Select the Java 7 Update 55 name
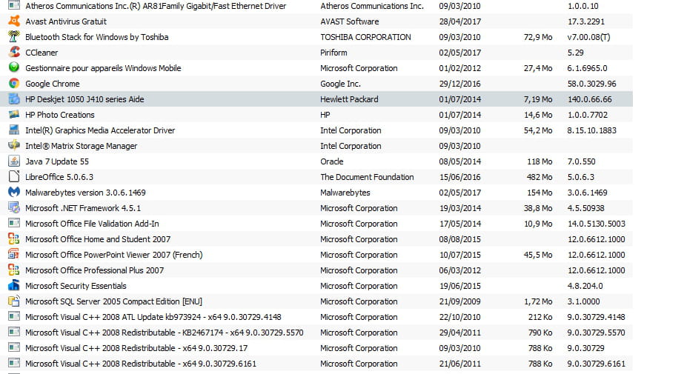Screen dimensions: 687x374 pyautogui.click(x=57, y=161)
